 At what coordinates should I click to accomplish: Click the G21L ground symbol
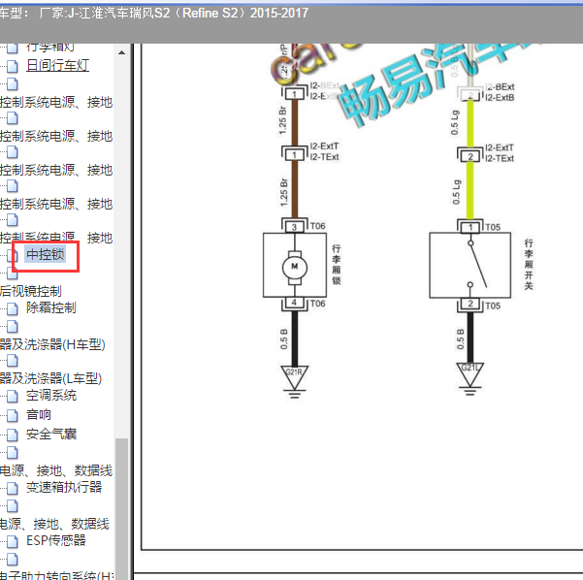click(470, 379)
